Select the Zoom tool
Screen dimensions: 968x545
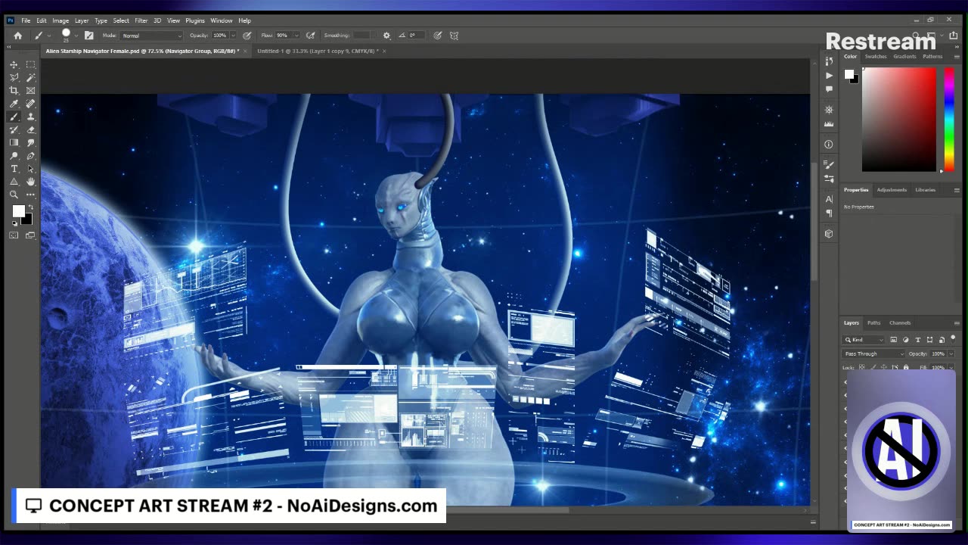pos(14,195)
